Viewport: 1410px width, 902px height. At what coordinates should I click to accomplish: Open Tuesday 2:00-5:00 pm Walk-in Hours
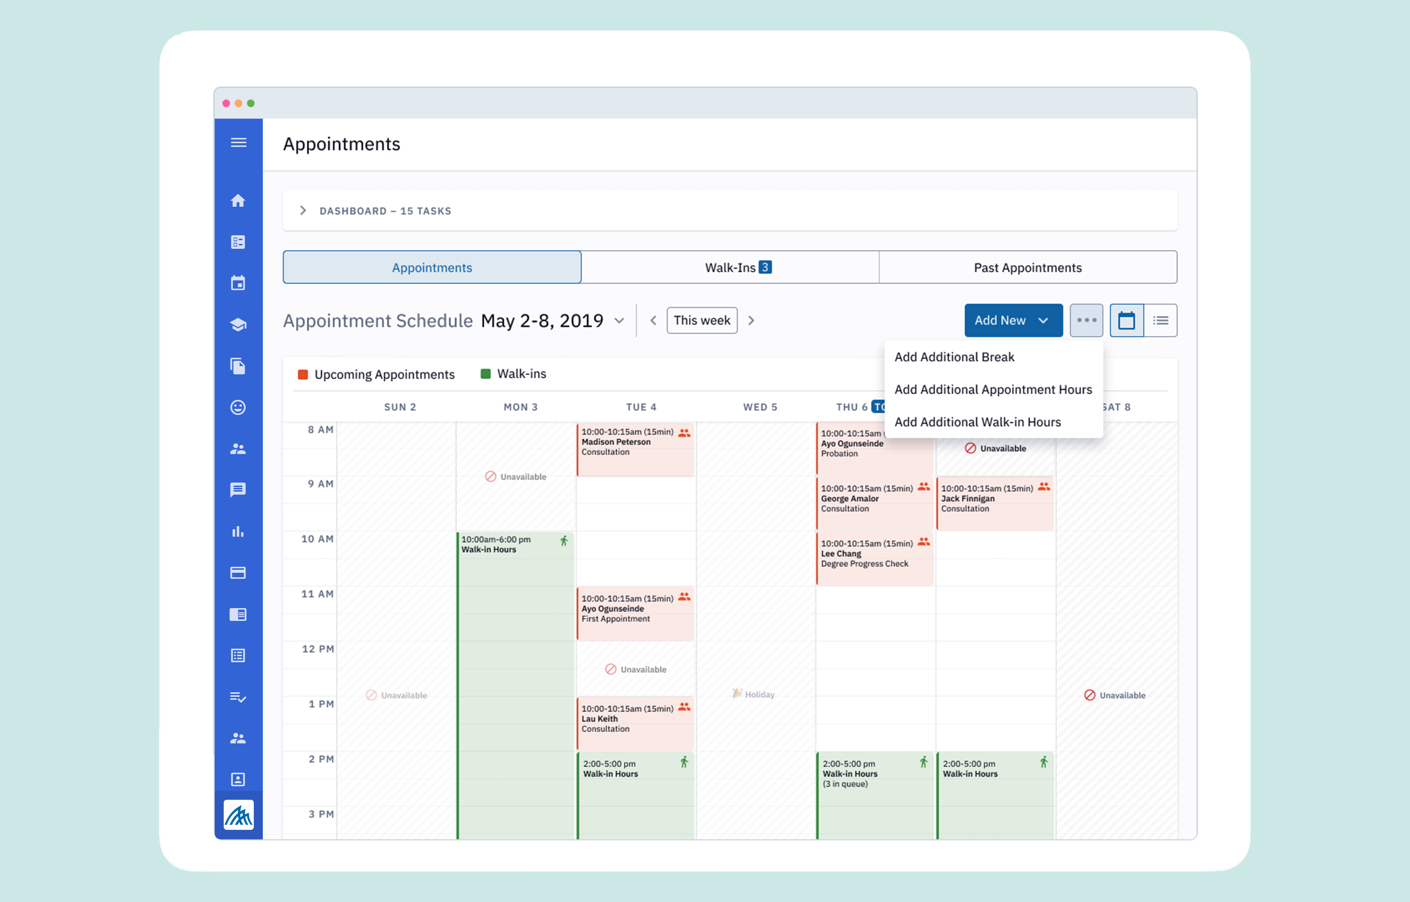(635, 795)
